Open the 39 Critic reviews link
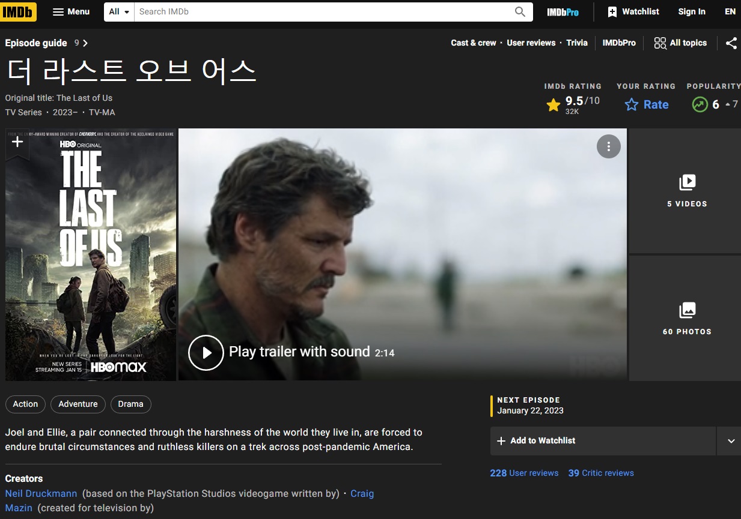The image size is (741, 519). coord(601,473)
